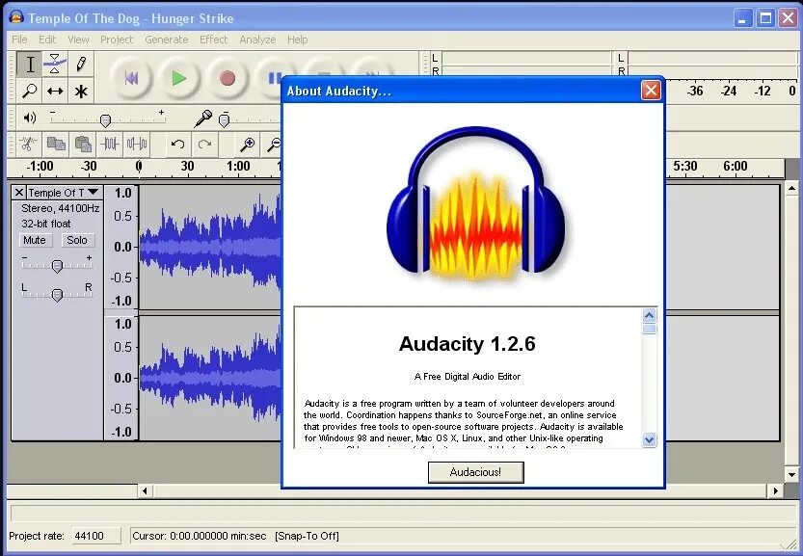The height and width of the screenshot is (556, 803).
Task: Open the Generate menu
Action: tap(167, 40)
